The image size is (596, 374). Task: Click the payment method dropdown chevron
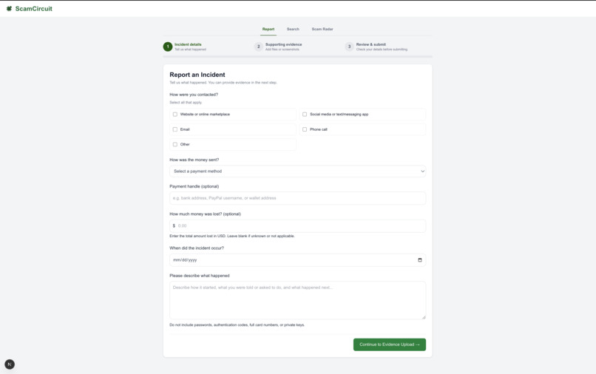pyautogui.click(x=422, y=171)
